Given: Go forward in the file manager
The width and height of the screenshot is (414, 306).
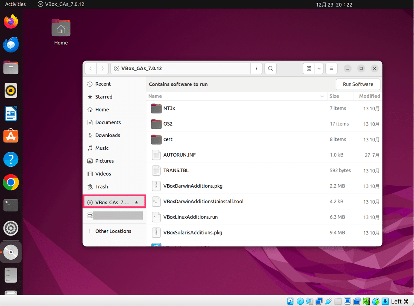Looking at the screenshot, I should (x=102, y=68).
